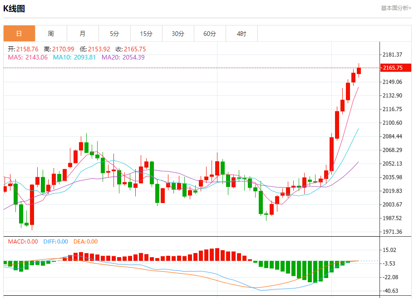
Task: Open the 5分 interval tab
Action: 114,34
